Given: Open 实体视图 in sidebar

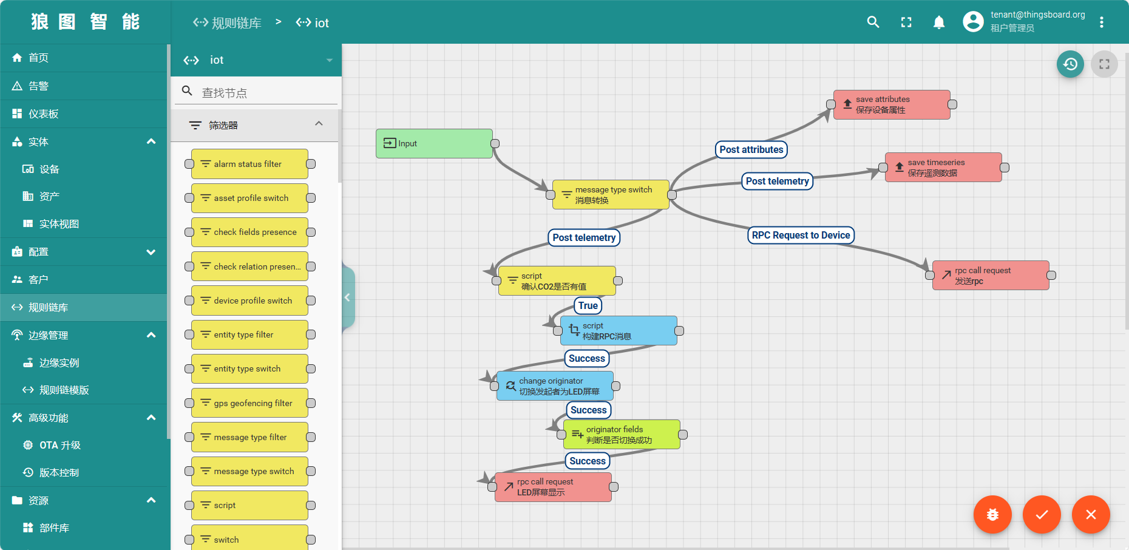Looking at the screenshot, I should [x=84, y=223].
